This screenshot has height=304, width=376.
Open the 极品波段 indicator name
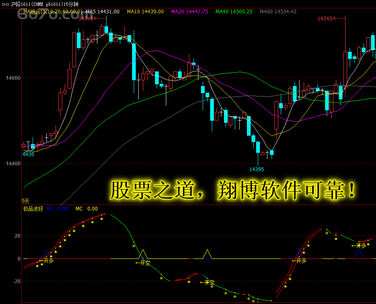(x=33, y=209)
